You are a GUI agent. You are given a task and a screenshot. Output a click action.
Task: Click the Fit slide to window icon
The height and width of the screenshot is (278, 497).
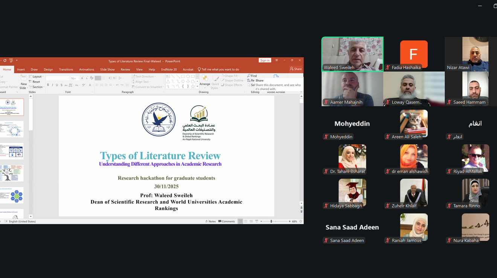[300, 221]
